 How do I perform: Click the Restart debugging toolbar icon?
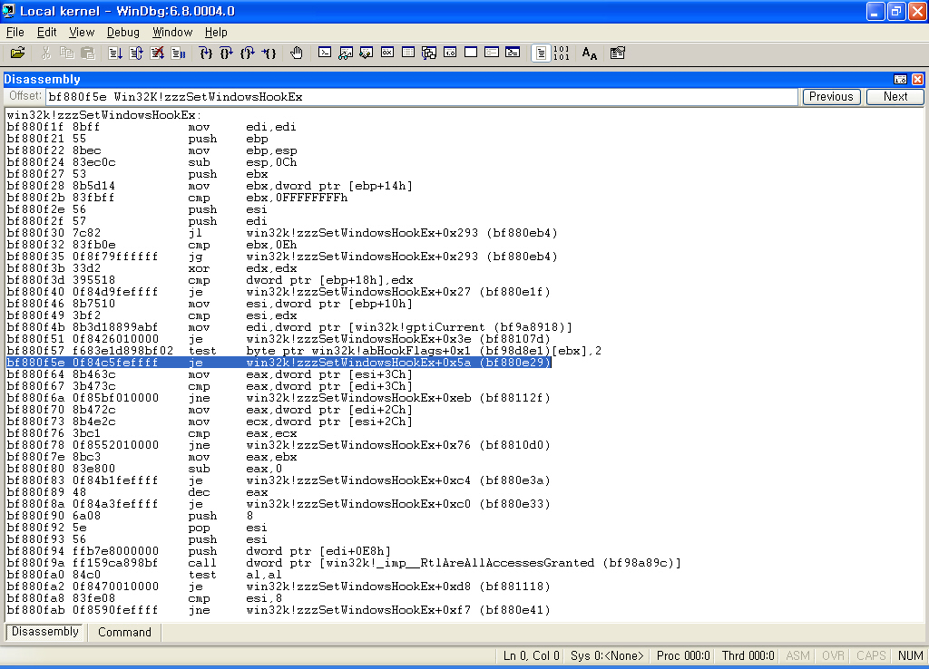coord(136,53)
